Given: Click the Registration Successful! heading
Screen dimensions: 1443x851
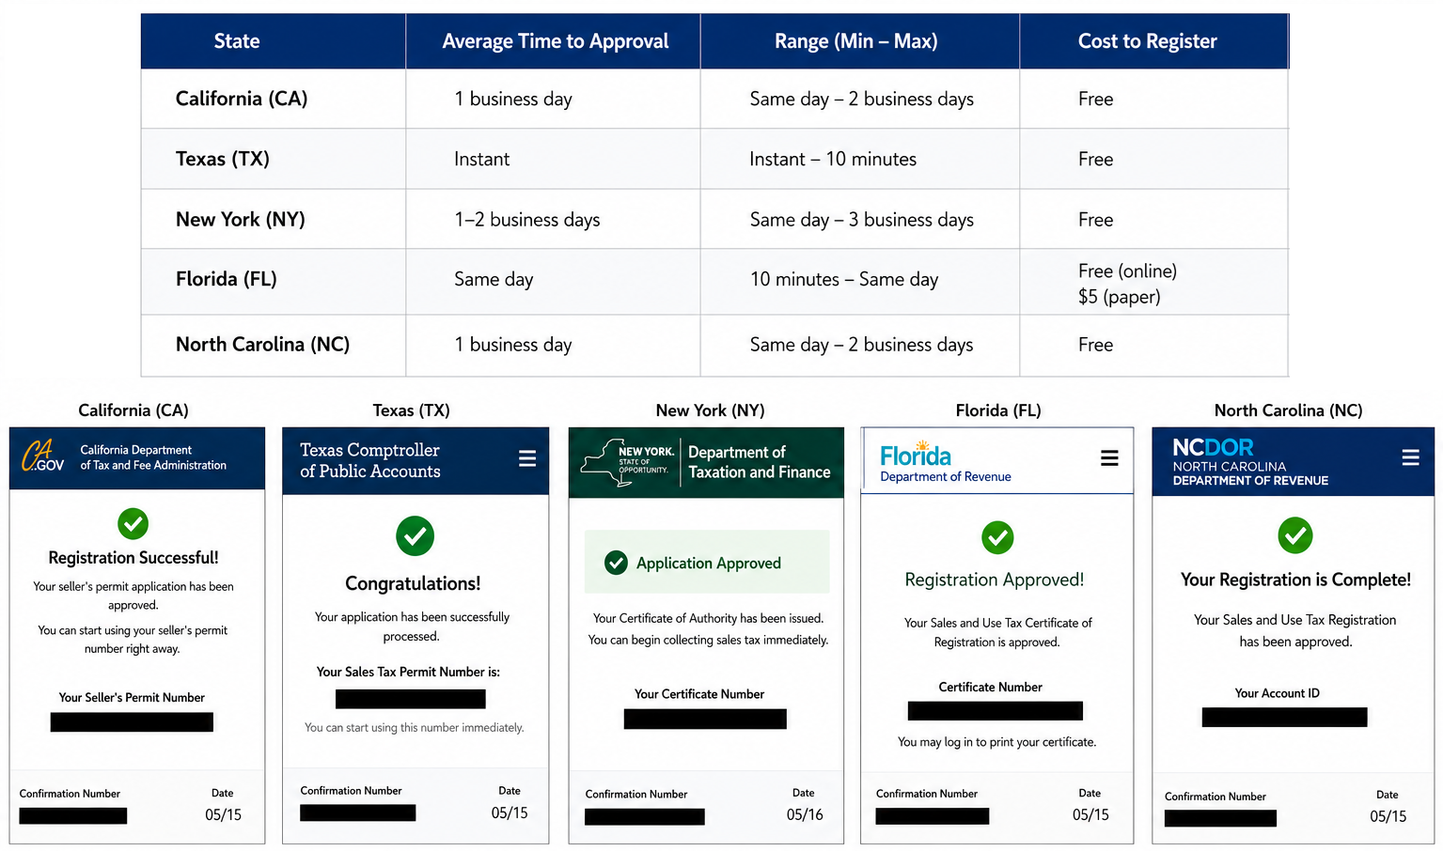Looking at the screenshot, I should [133, 558].
